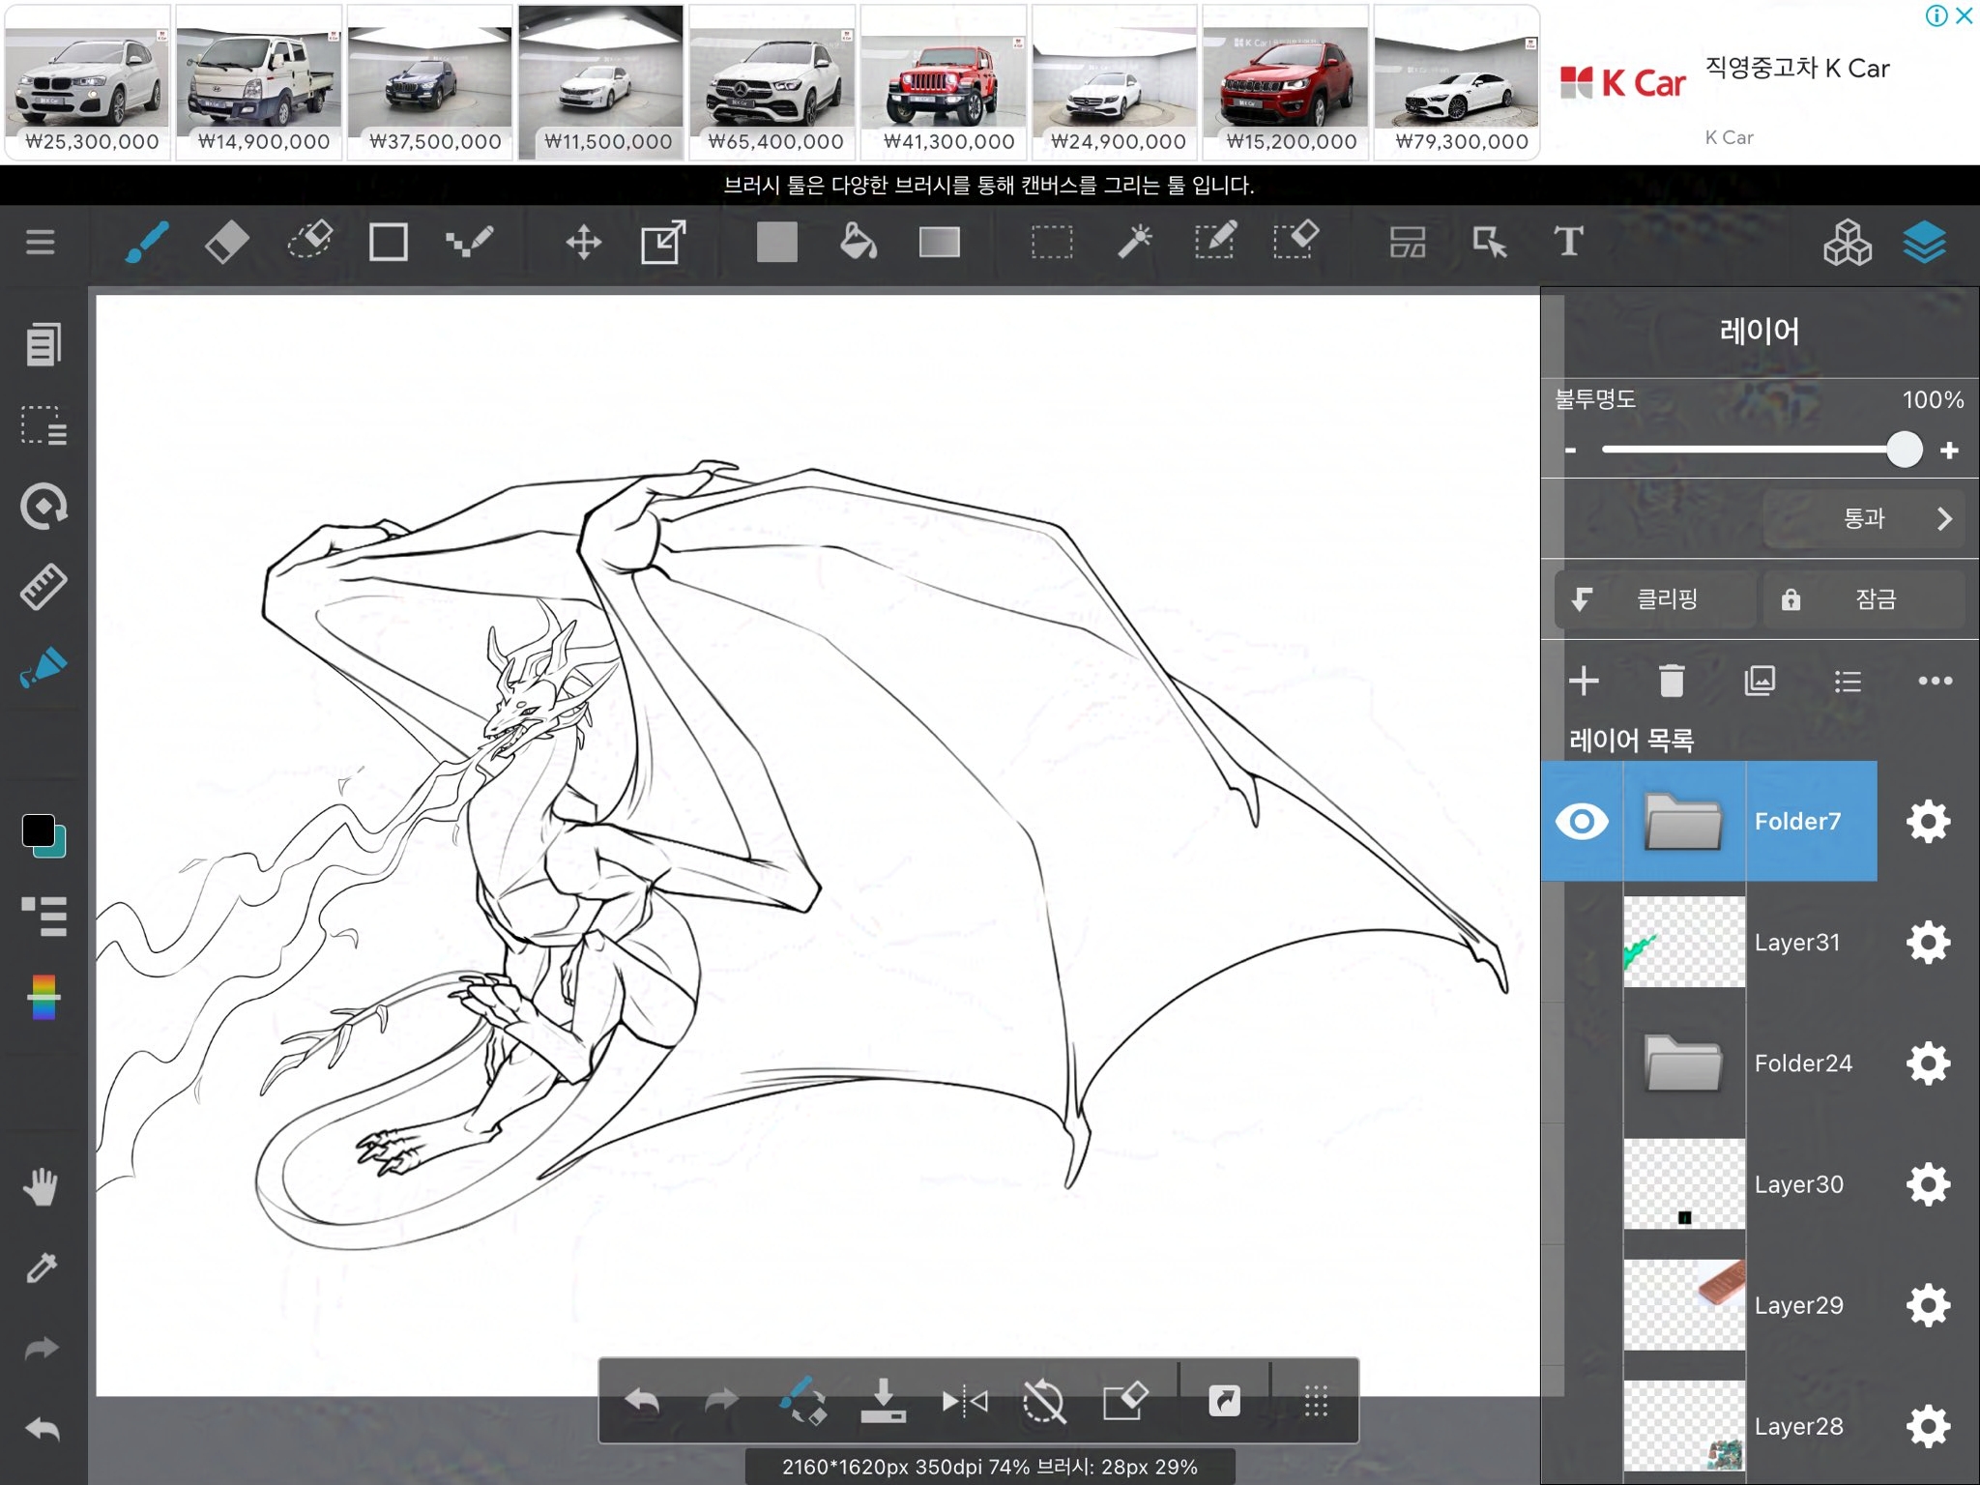Activate the Move tool
1980x1485 pixels.
pyautogui.click(x=583, y=242)
